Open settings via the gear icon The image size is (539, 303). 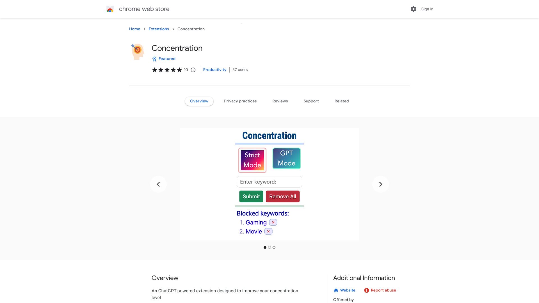[x=413, y=9]
